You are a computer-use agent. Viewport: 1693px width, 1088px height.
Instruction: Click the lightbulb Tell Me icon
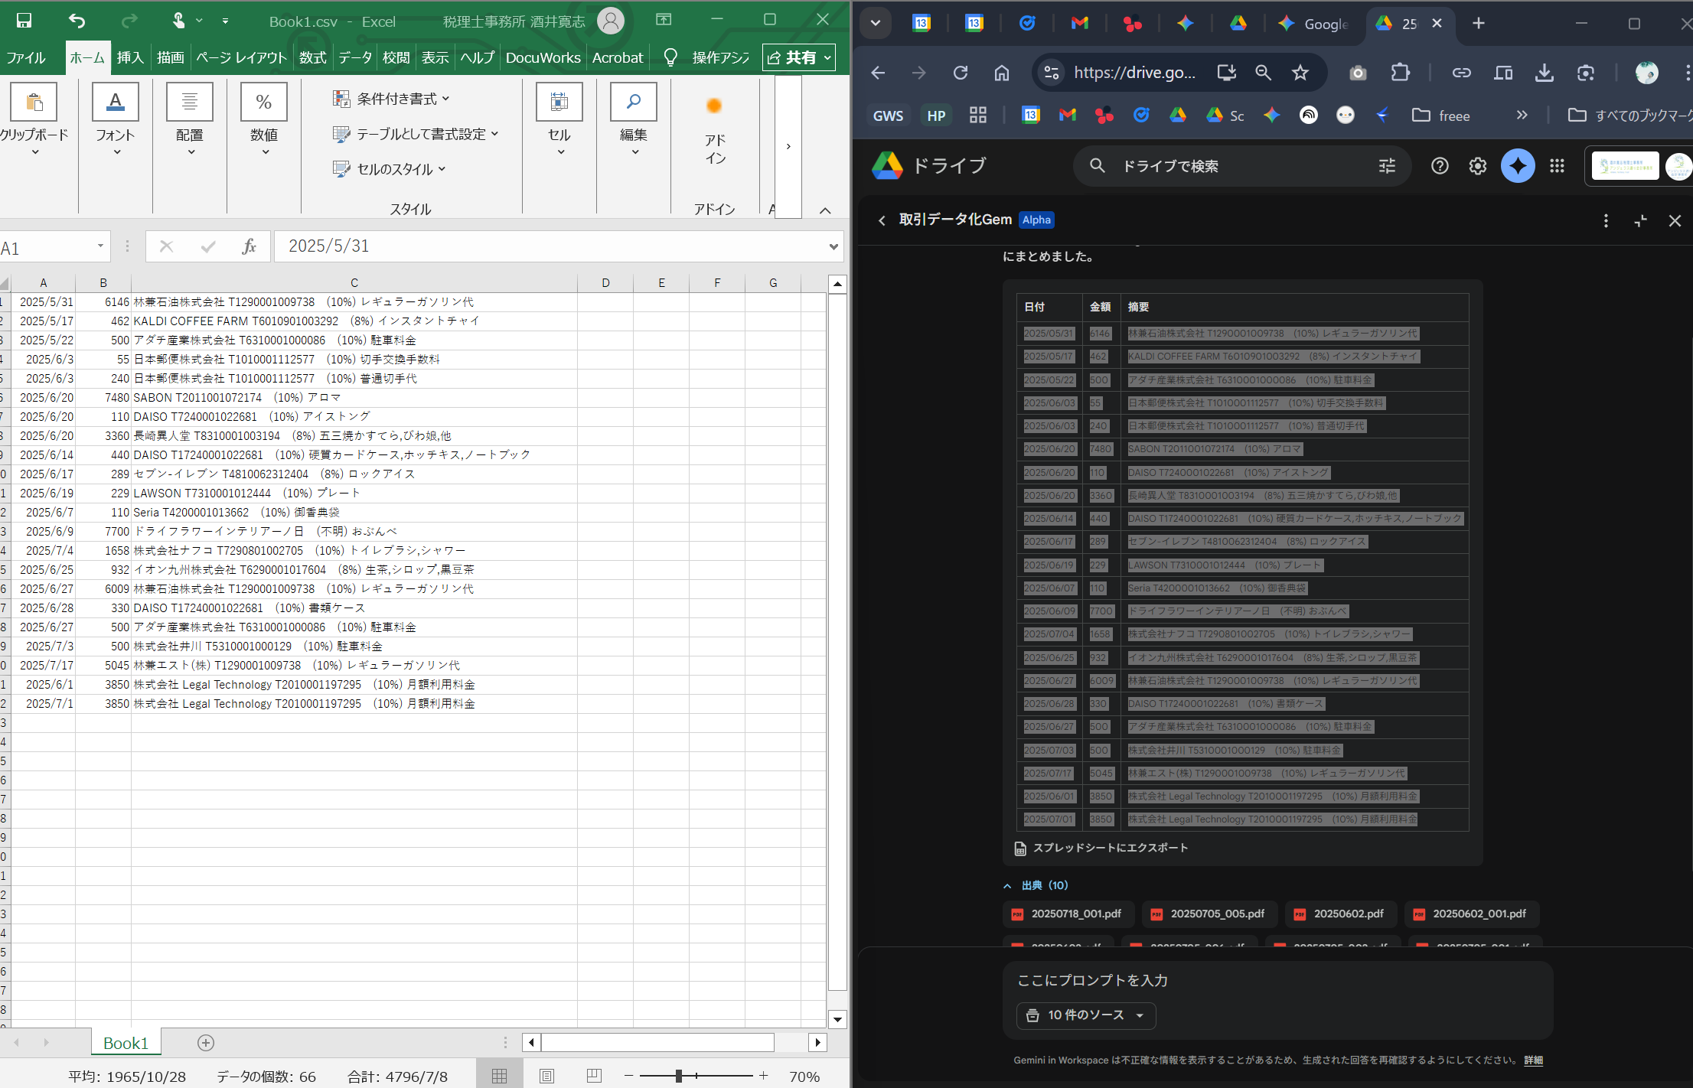tap(670, 57)
